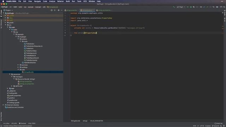This screenshot has width=226, height=127.
Task: Select HelloWorldAction file
Action: tap(30, 63)
